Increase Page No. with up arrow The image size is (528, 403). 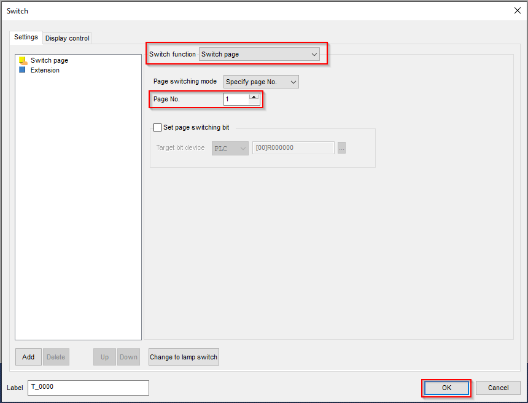tap(254, 96)
